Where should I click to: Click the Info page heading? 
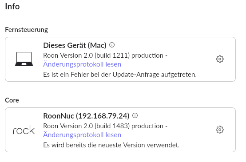coord(12,7)
